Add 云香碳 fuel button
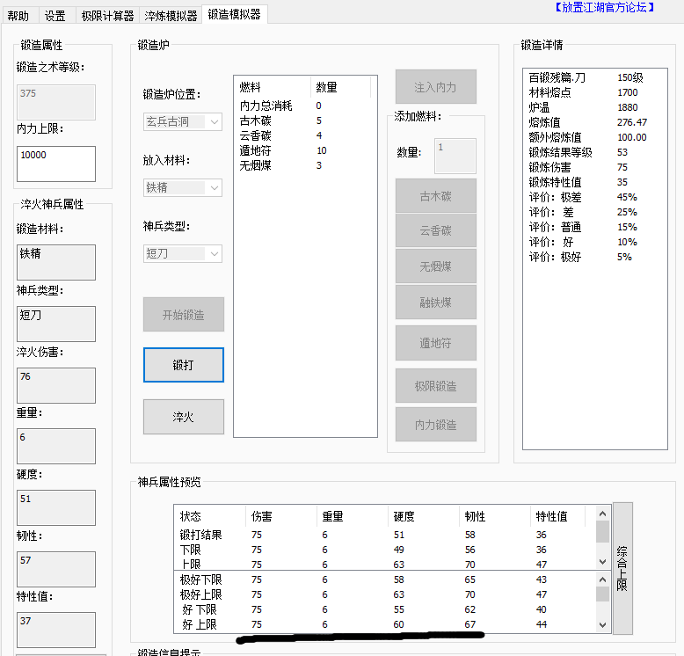The width and height of the screenshot is (684, 656). click(x=435, y=230)
